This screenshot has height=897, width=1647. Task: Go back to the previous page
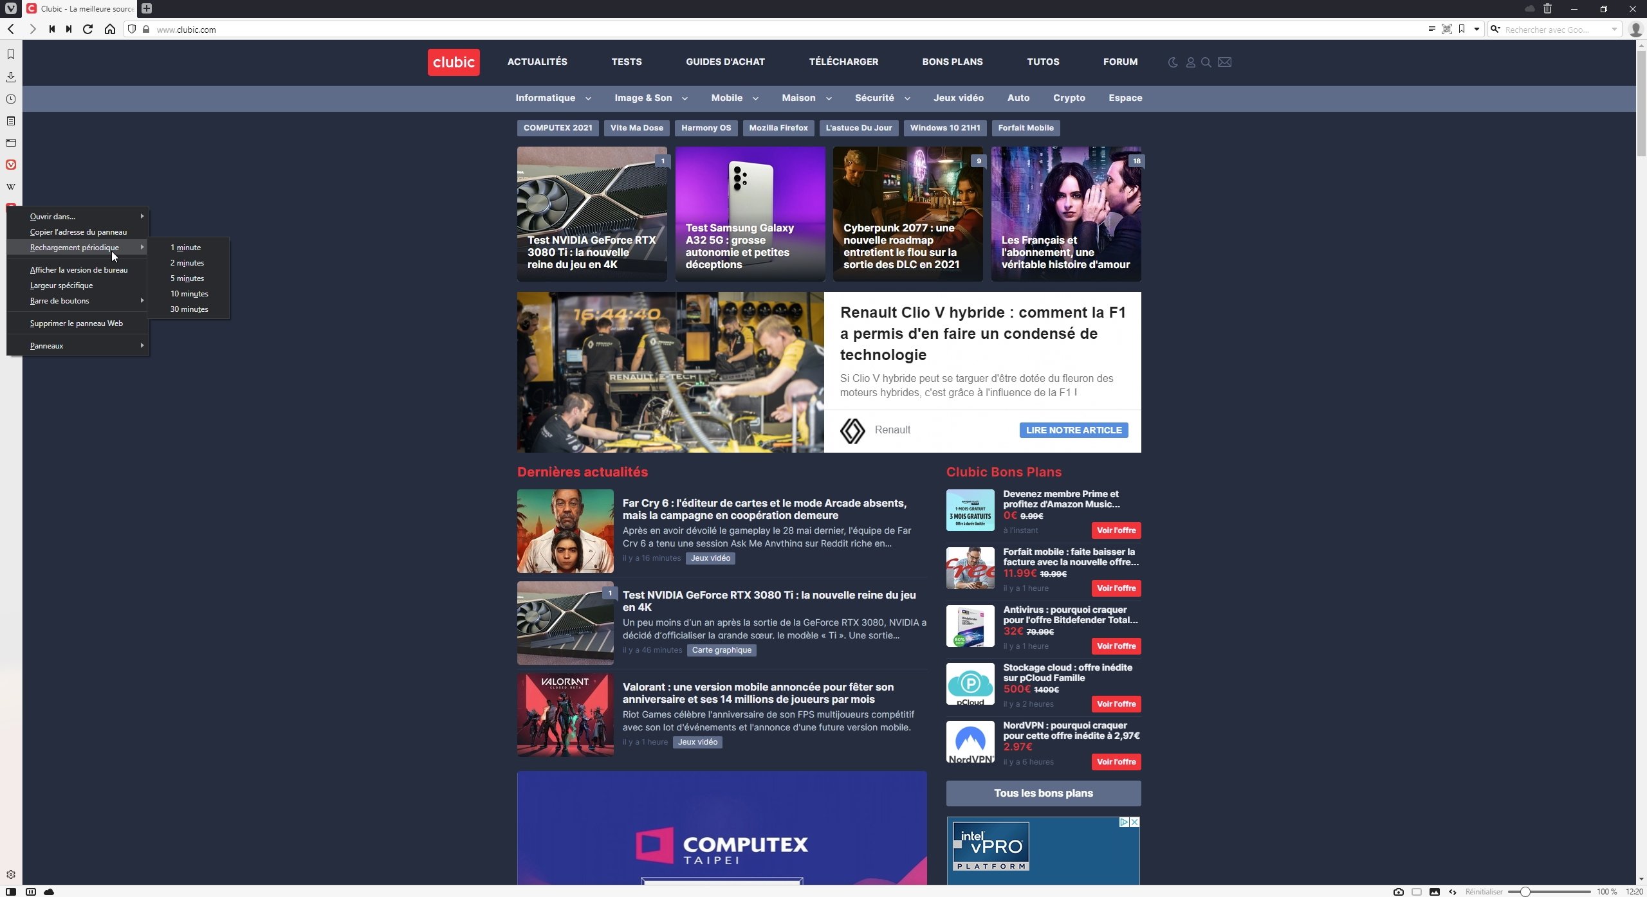[11, 29]
